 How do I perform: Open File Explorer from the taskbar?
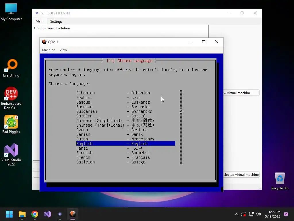point(22,214)
